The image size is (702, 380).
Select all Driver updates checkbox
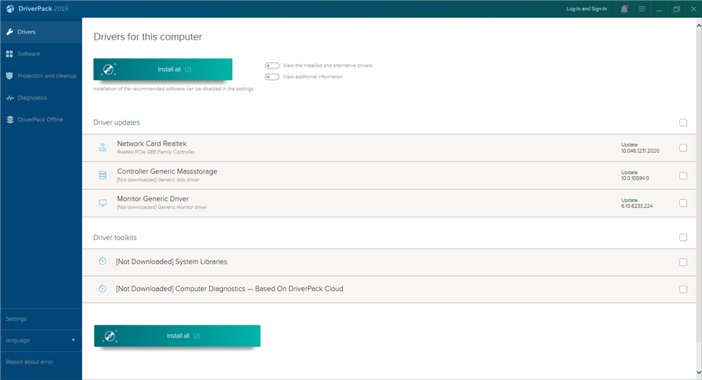(683, 122)
